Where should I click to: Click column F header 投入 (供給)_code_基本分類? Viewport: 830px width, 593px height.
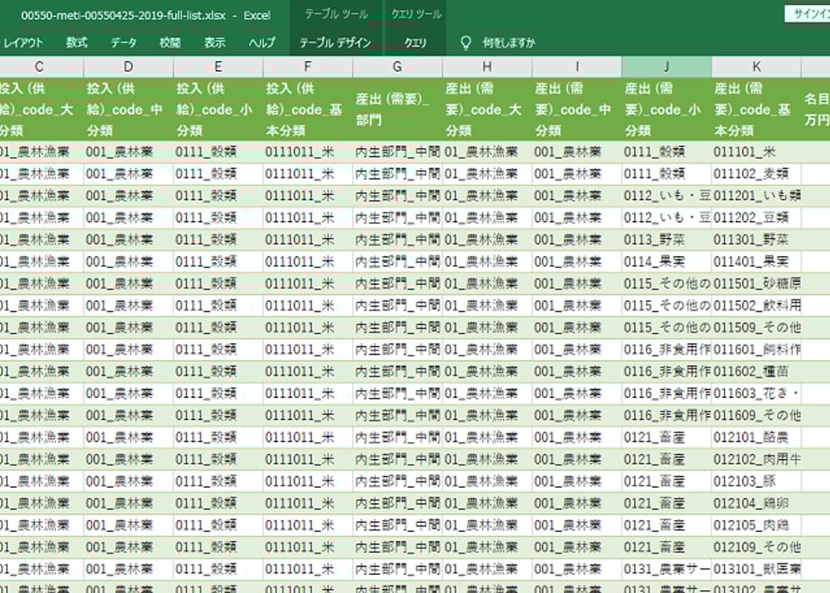(307, 109)
